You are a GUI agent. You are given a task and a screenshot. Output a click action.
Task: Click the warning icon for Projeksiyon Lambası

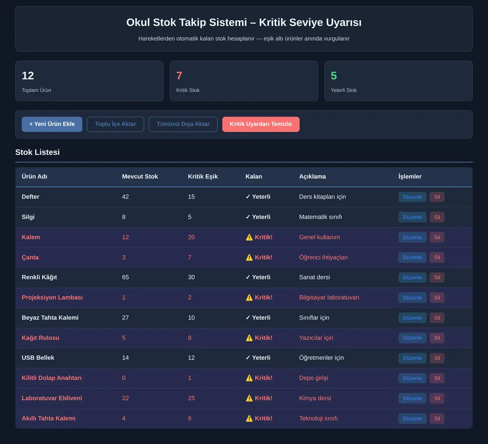point(249,297)
